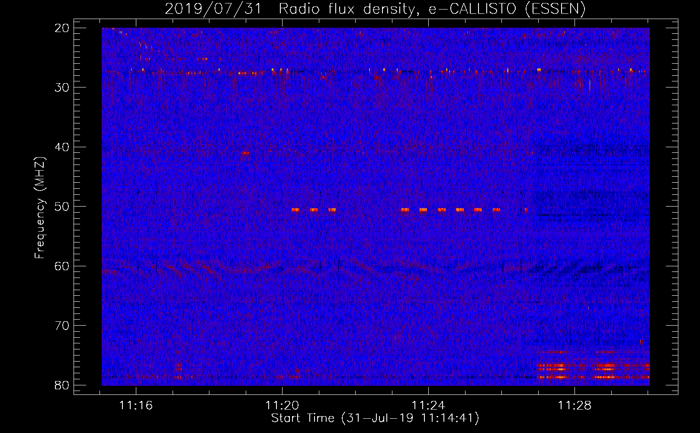This screenshot has width=700, height=433.
Task: Click the 50 frequency tick label
Action: (x=62, y=207)
